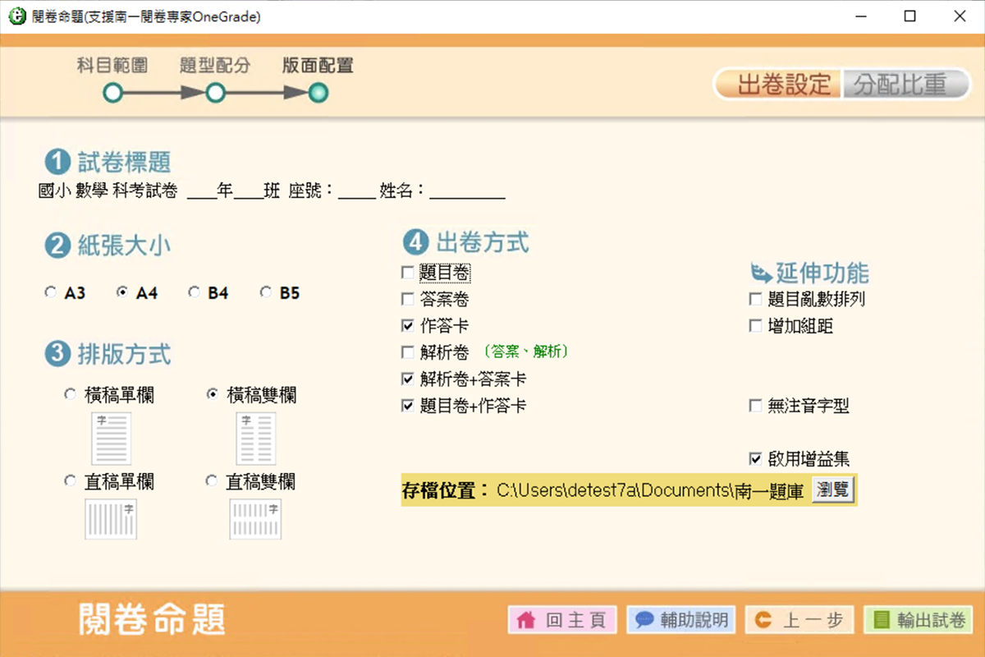Click the 題型配分 wizard step circle
This screenshot has width=985, height=657.
point(215,94)
